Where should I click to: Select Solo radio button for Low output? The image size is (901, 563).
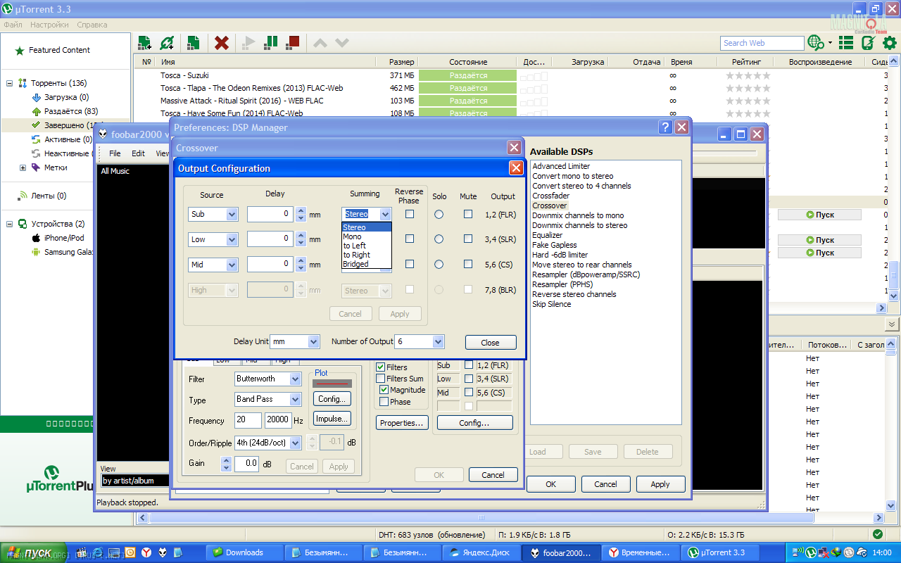[439, 239]
